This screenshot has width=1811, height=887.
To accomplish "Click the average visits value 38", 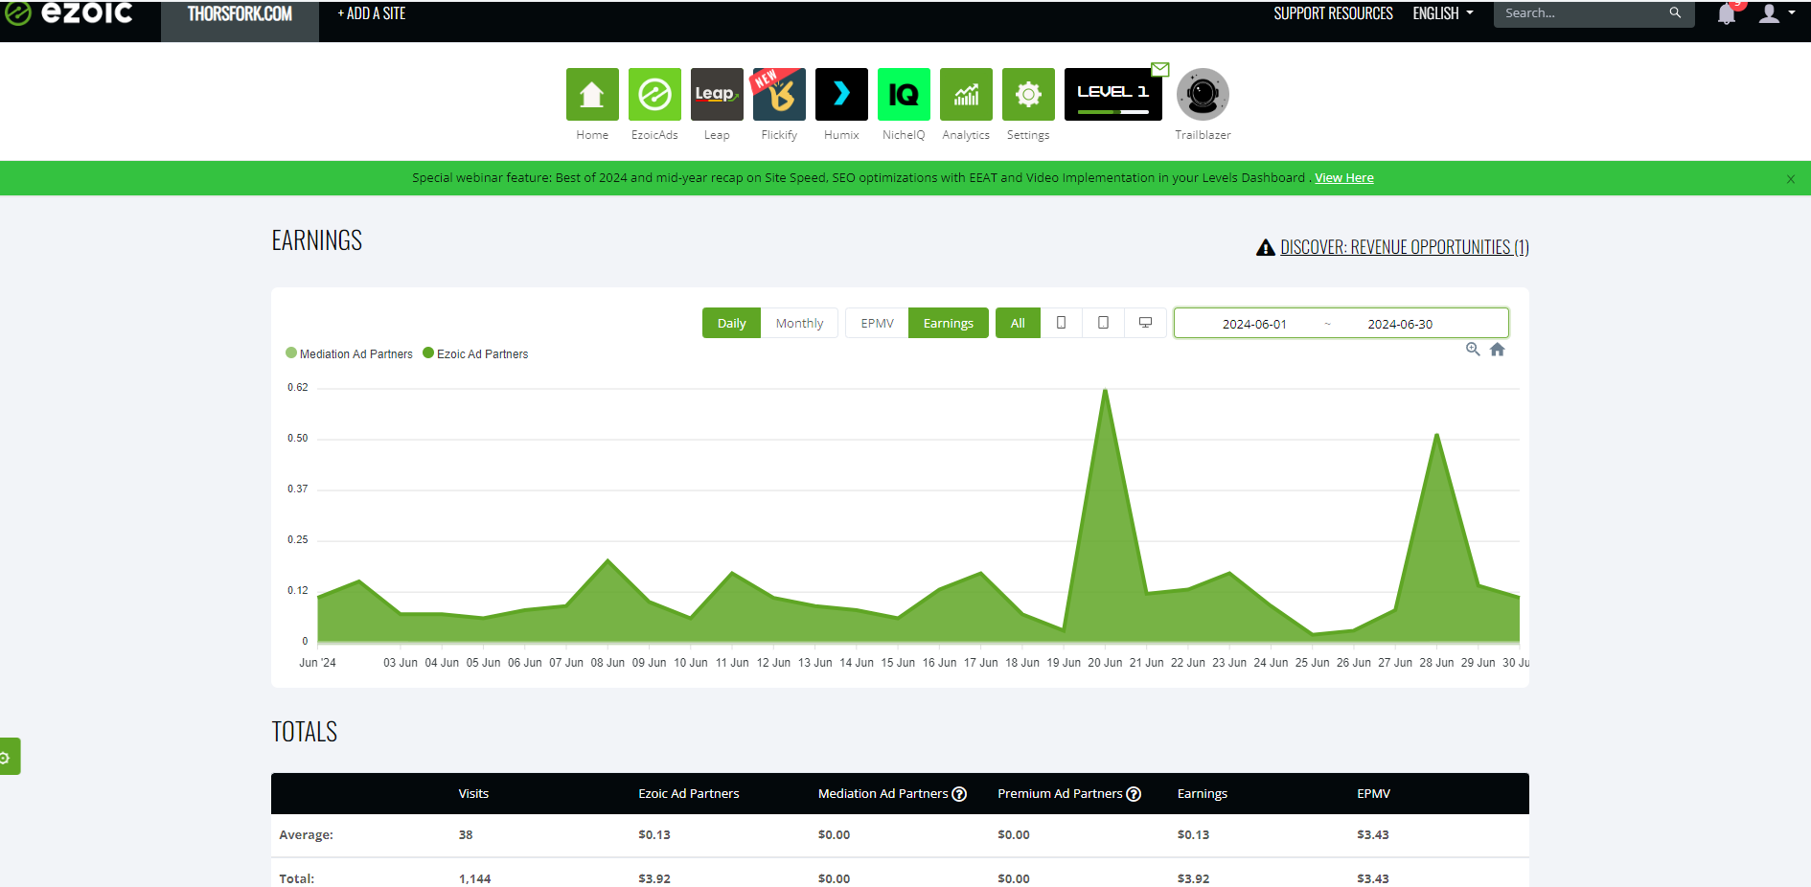I will (466, 834).
